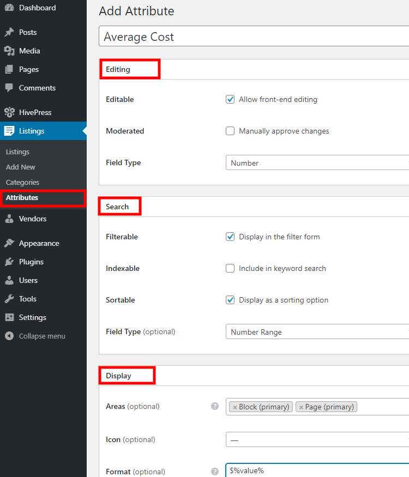Click the Tools wrench icon

pos(9,299)
